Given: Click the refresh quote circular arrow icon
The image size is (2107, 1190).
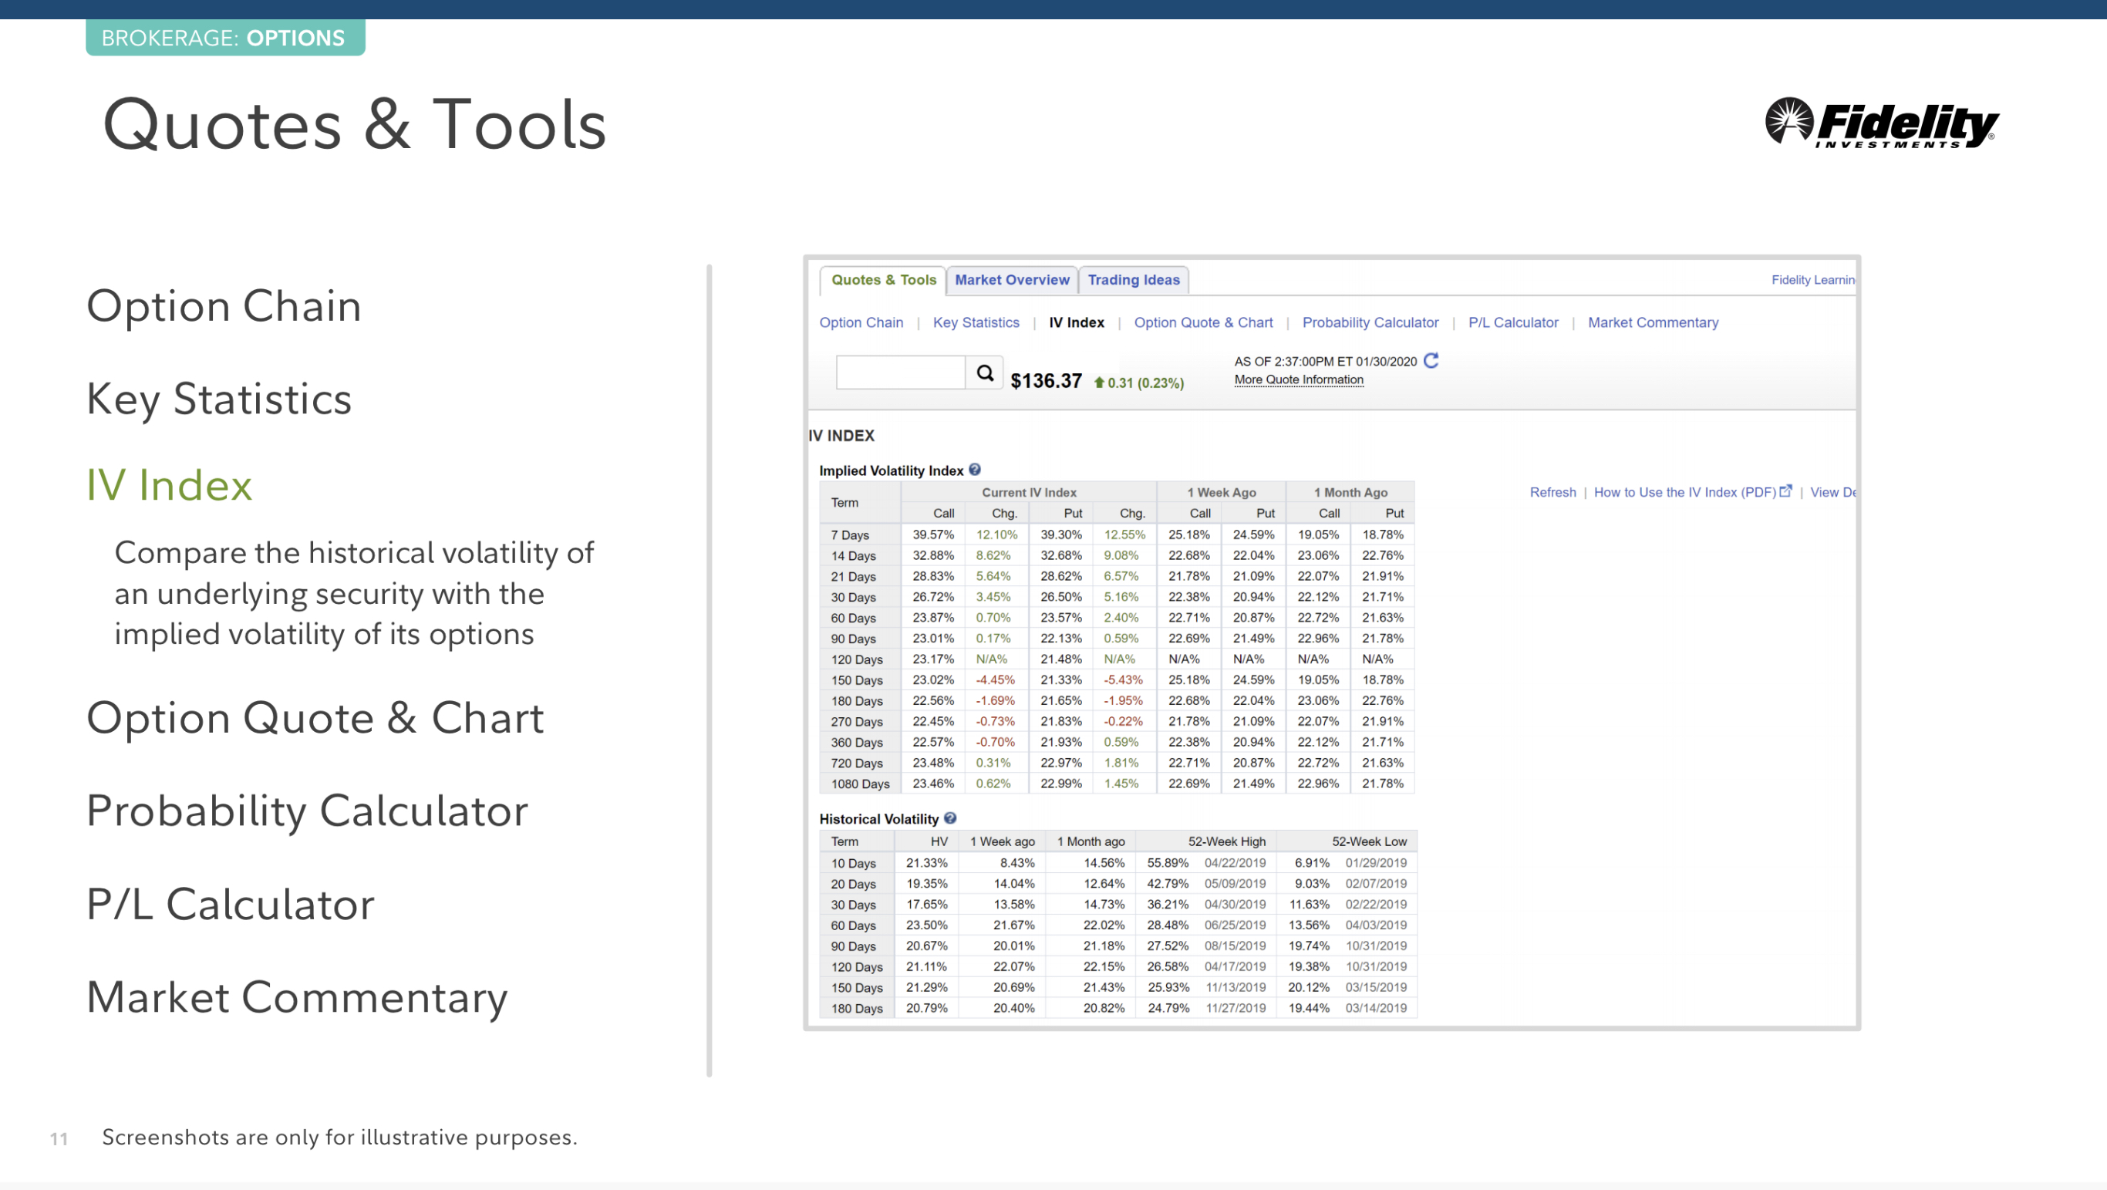Looking at the screenshot, I should (x=1431, y=361).
